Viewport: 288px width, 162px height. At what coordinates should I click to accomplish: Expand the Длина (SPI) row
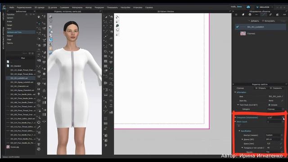242,139
